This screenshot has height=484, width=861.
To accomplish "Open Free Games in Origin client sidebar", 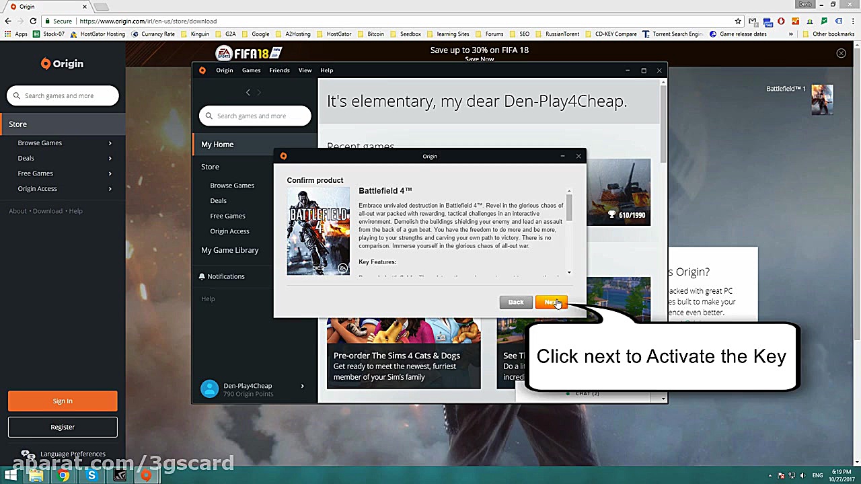I will pyautogui.click(x=227, y=216).
